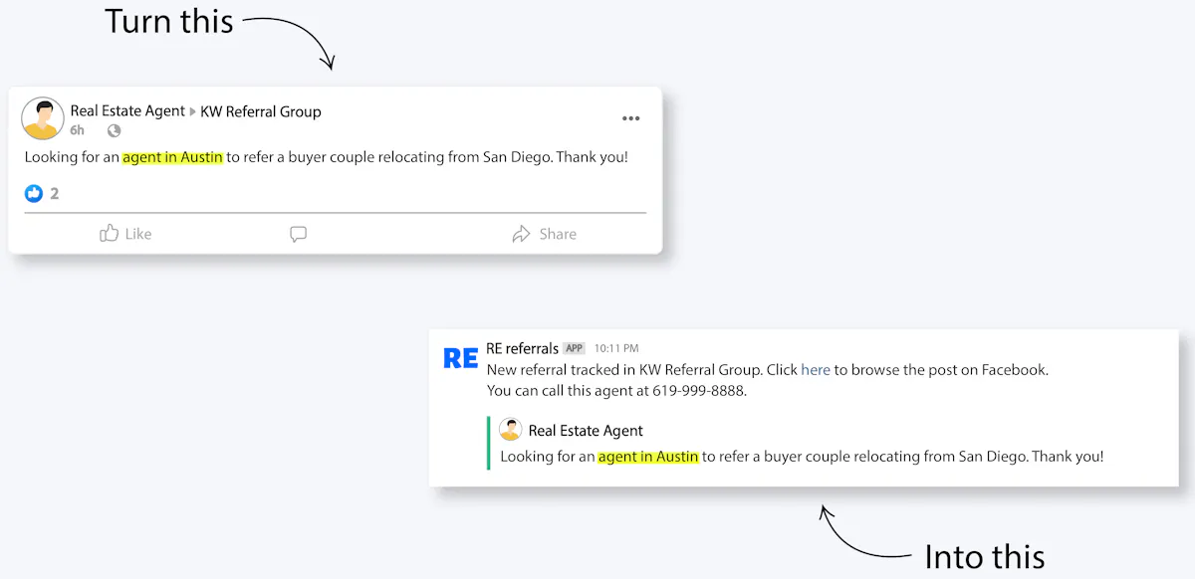Open Real Estate Agent profile in Facebook post

(x=127, y=111)
